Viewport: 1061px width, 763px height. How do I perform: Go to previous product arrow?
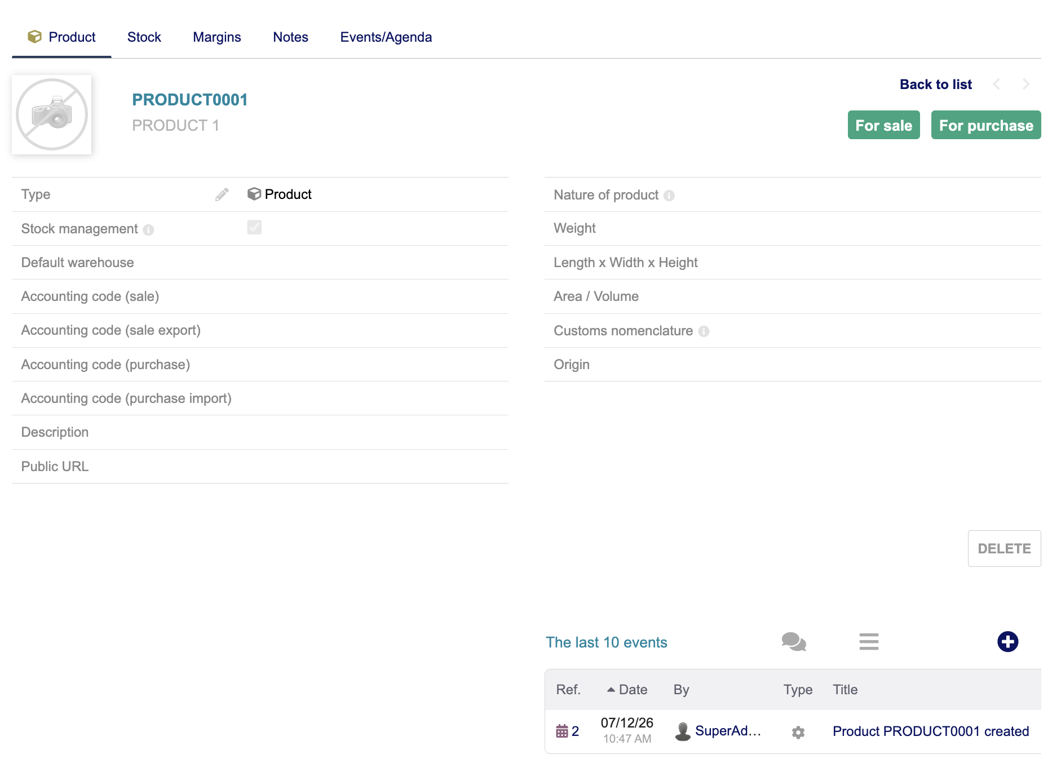pos(997,85)
